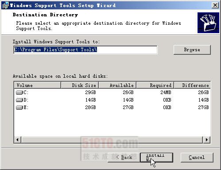Select the E: drive icon

tap(19, 107)
